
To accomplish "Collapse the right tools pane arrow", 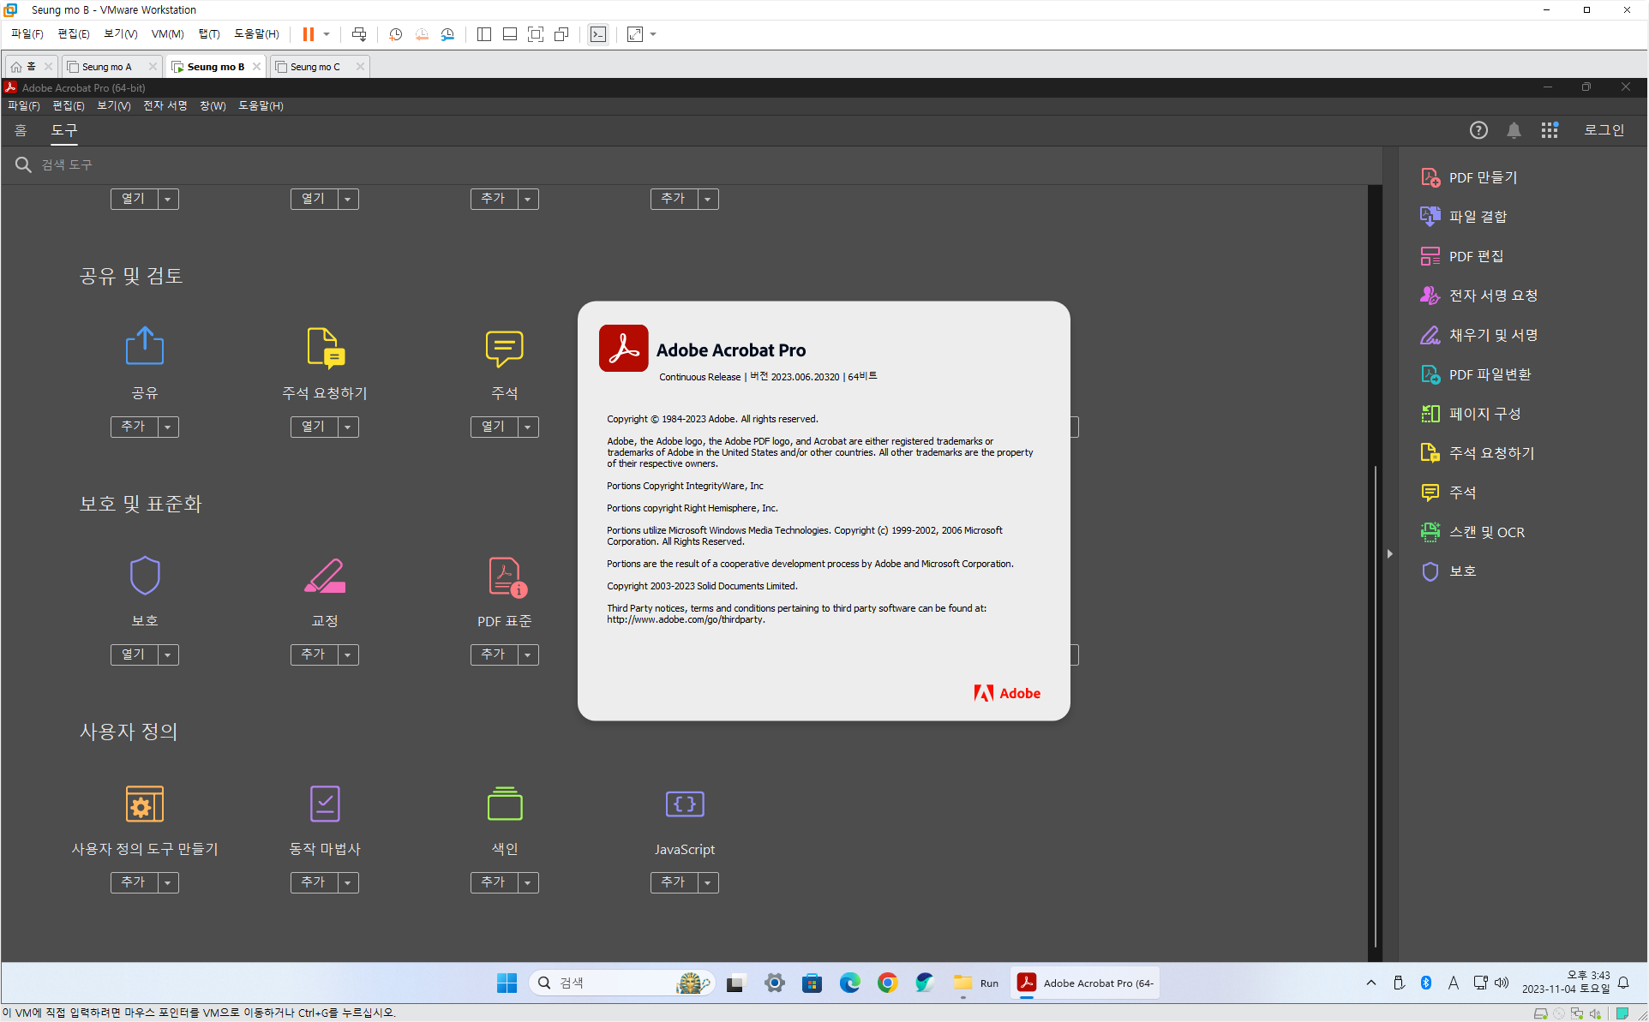I will point(1389,554).
